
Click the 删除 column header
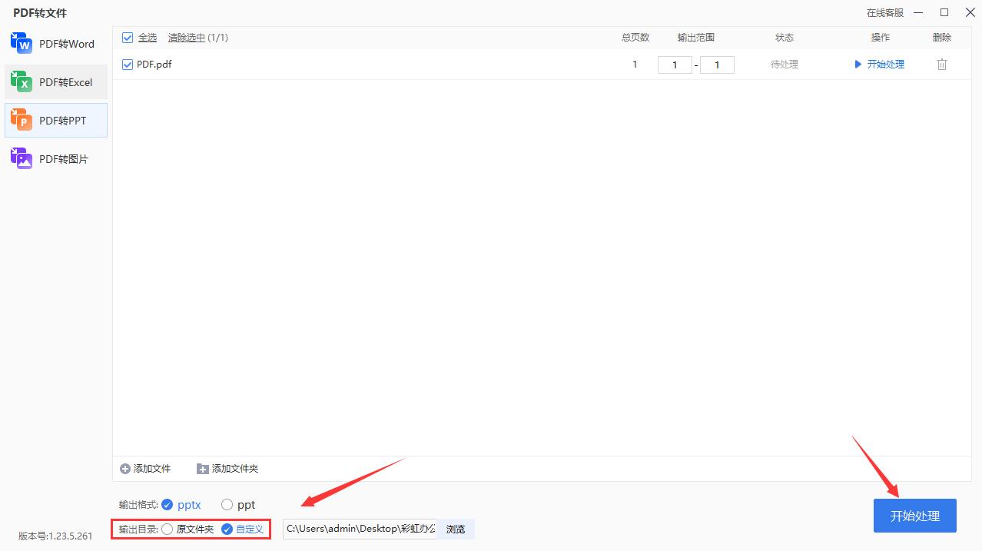click(942, 38)
